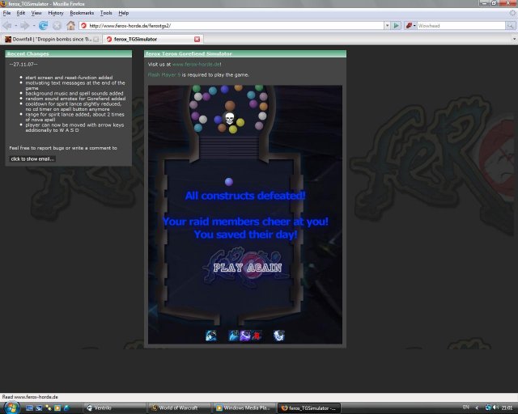
Task: Switch to the Ventrilo taskbar window
Action: 114,408
